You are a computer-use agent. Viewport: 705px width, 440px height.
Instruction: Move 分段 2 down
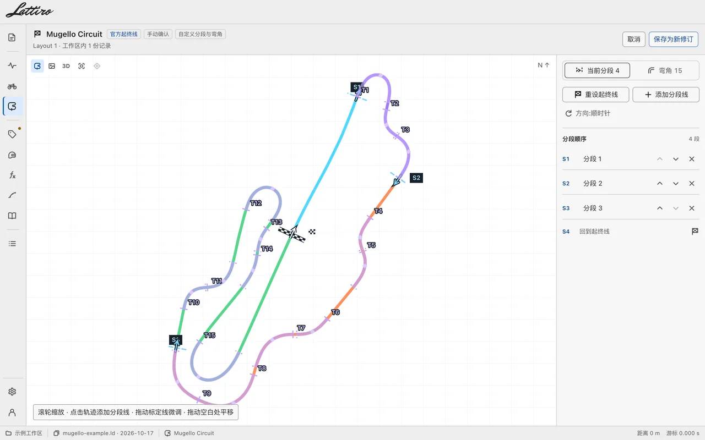tap(676, 184)
